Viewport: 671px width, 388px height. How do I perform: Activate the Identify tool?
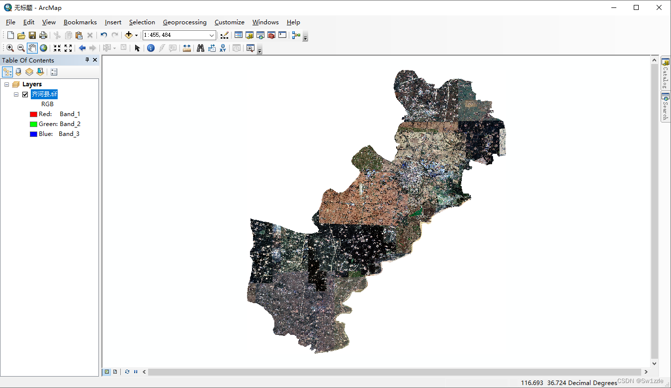point(150,48)
